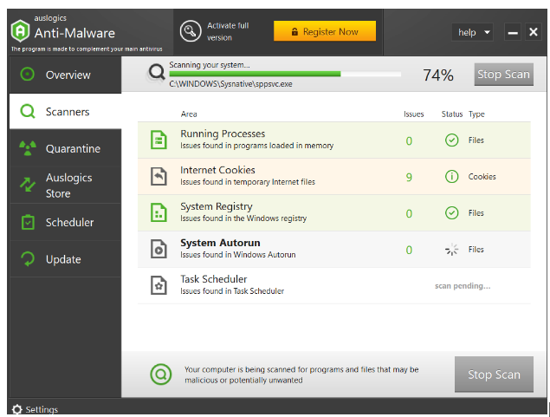Close the Anti-Malware window
550x417 pixels.
click(534, 32)
